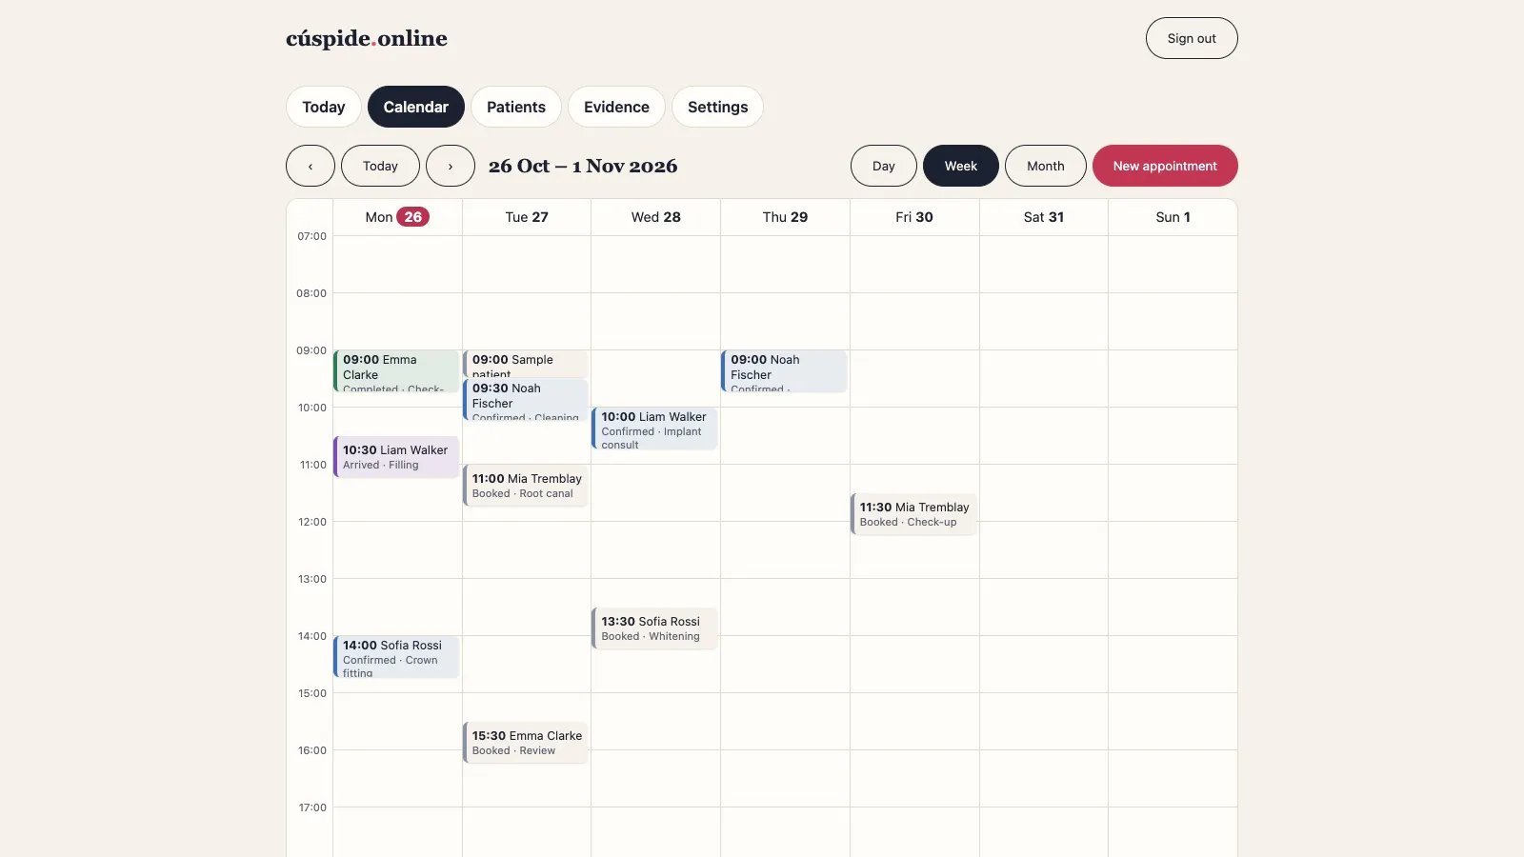Viewport: 1524px width, 857px height.
Task: Select the Tue 27 column header
Action: [x=527, y=217]
